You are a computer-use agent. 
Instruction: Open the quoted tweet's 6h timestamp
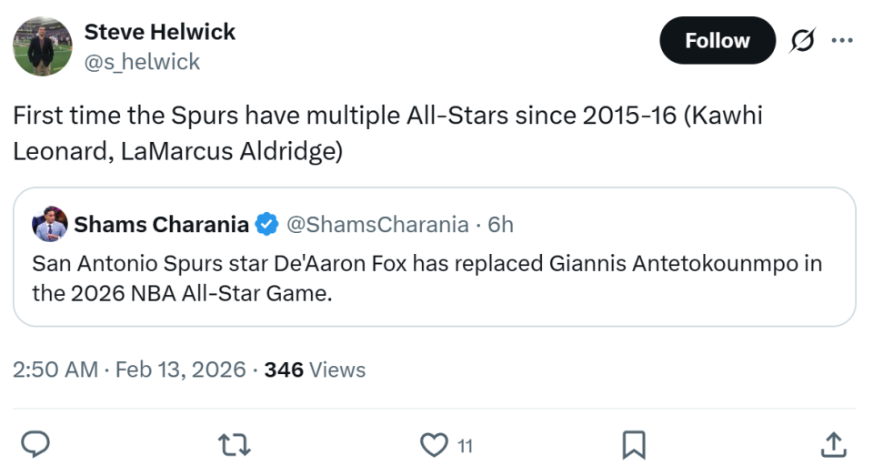501,224
